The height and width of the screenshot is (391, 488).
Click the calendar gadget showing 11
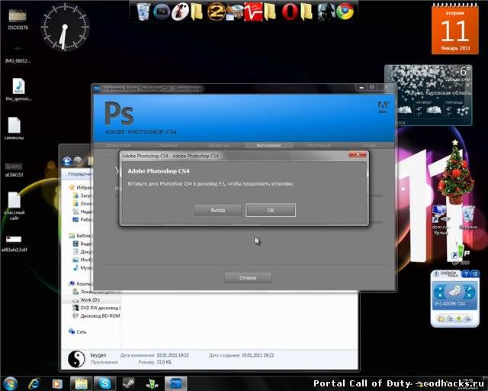point(455,30)
